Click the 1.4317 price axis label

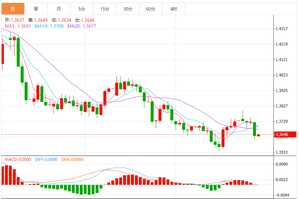click(x=282, y=29)
